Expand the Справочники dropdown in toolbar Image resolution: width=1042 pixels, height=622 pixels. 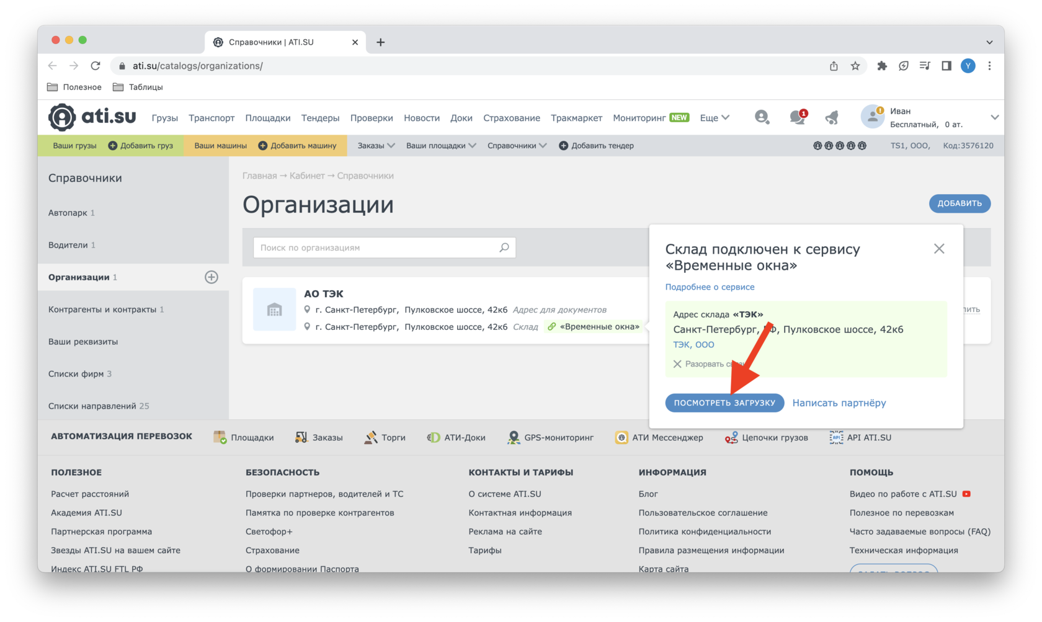(517, 146)
